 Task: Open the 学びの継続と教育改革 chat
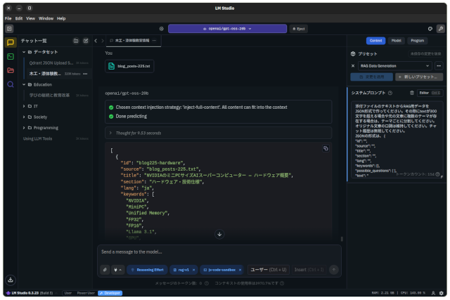tap(58, 96)
